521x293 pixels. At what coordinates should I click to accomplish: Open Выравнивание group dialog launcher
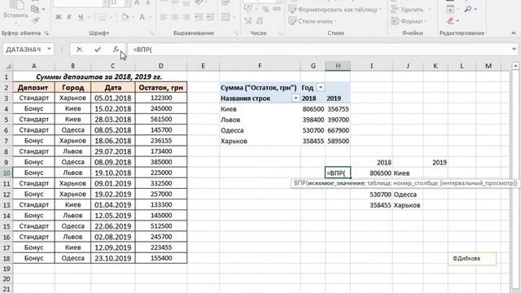tap(236, 33)
